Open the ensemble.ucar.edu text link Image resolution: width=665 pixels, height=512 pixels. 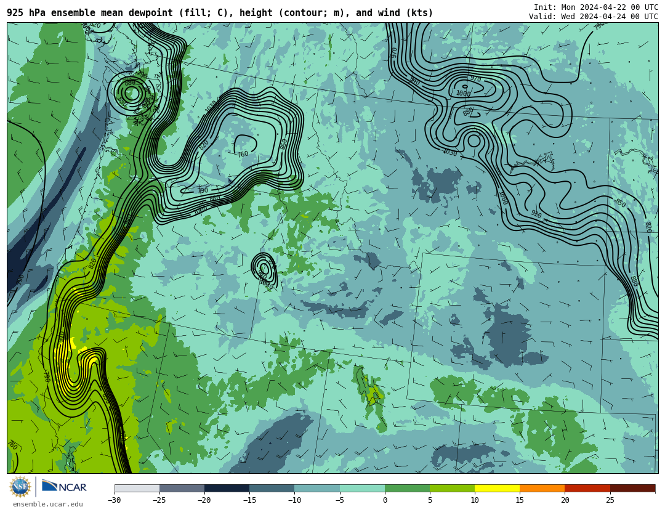[x=48, y=504]
